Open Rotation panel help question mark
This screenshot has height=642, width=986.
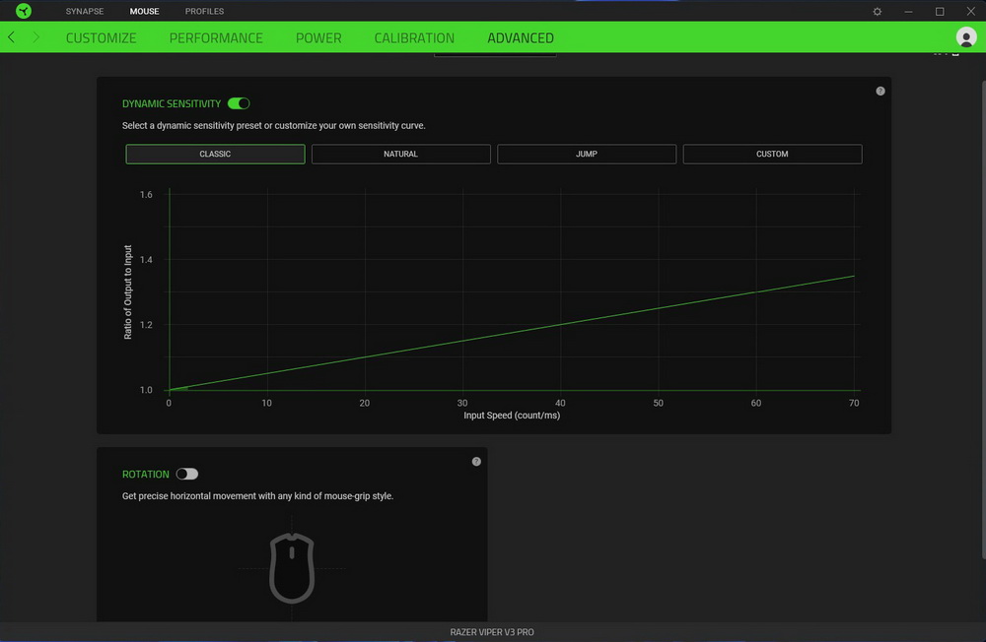tap(476, 461)
